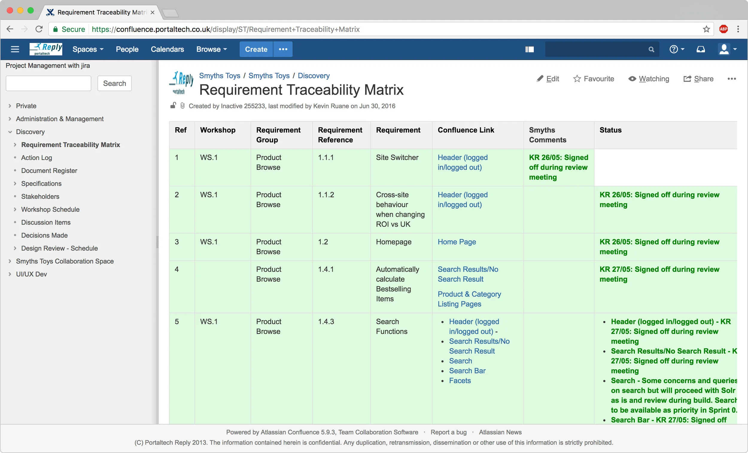Open the notifications inbox tray icon

click(701, 49)
